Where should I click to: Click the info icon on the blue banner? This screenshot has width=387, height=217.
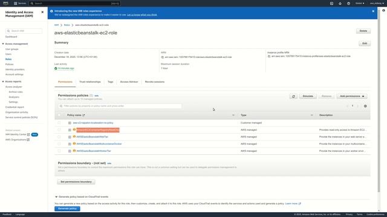[51, 11]
